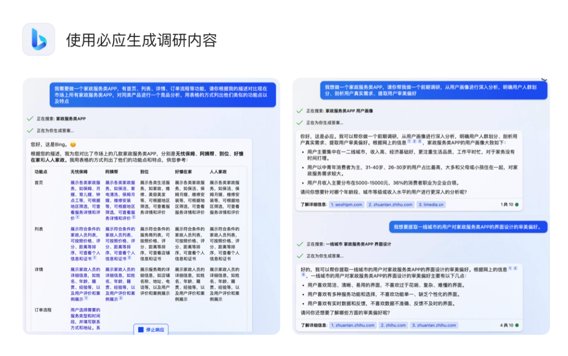Click the page indicator text 1 共 10

(506, 205)
